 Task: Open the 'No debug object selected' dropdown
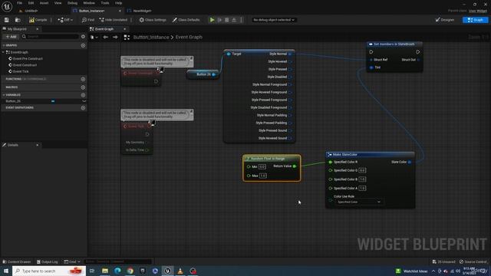coord(274,20)
